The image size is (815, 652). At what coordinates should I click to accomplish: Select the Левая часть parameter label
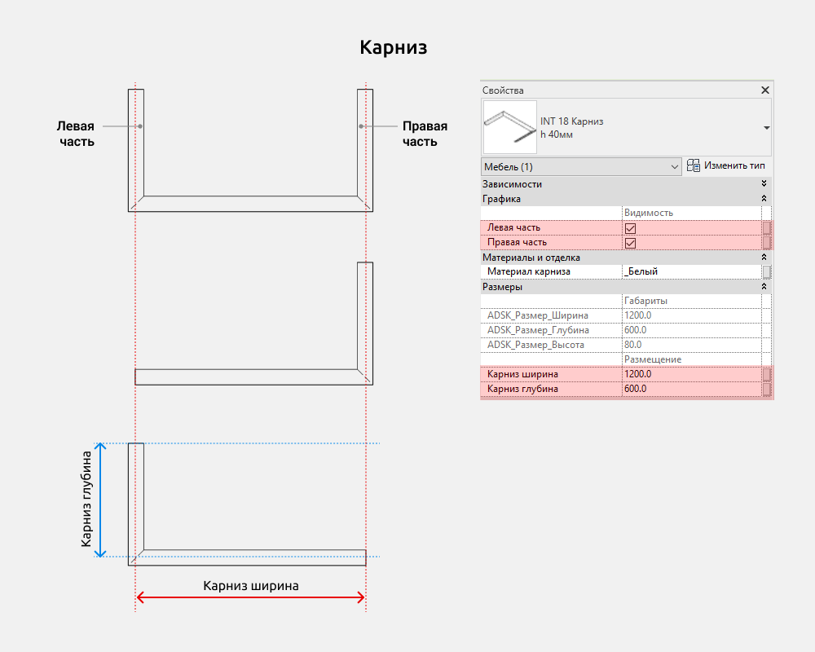point(513,227)
